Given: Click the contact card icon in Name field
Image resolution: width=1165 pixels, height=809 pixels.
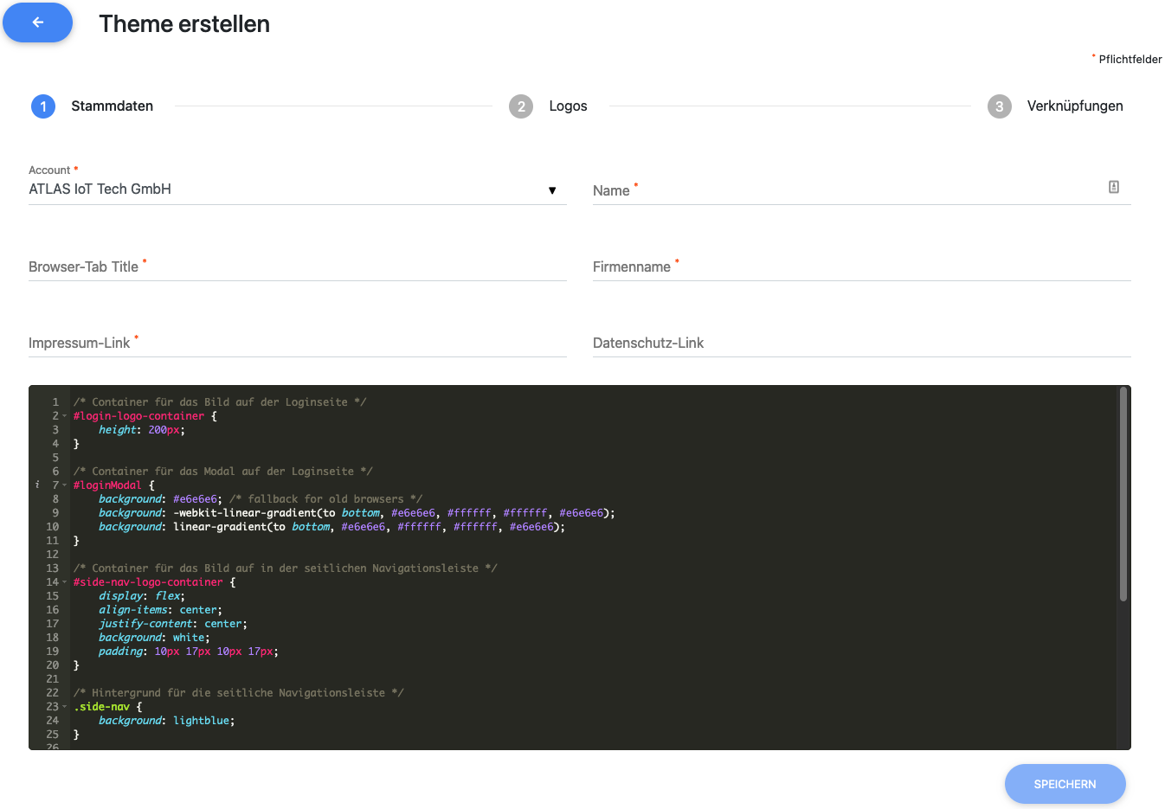Looking at the screenshot, I should pos(1113,187).
